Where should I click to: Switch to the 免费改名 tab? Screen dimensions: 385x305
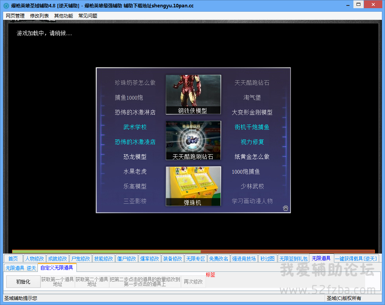tap(218, 259)
